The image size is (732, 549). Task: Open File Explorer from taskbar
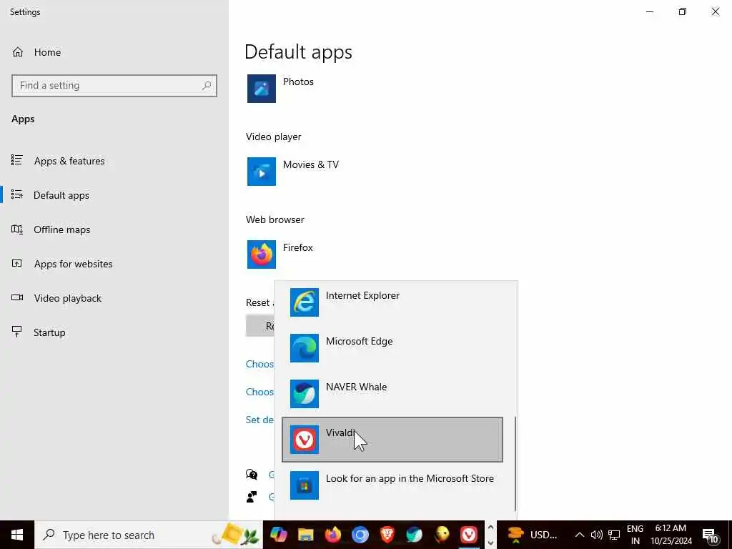point(306,535)
